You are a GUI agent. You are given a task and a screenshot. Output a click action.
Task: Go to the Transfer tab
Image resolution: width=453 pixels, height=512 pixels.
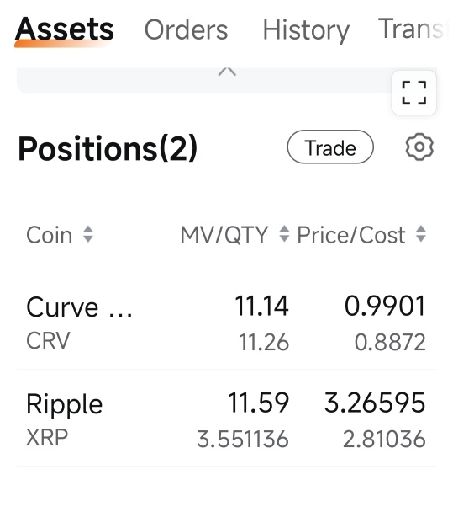[411, 29]
